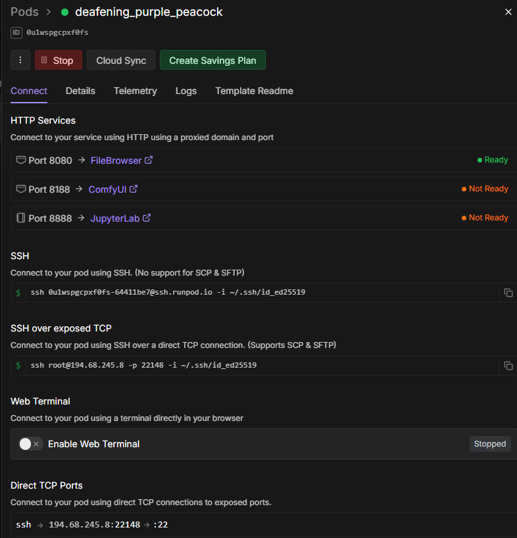Click the Not Ready status for JupyterLab
517x538 pixels.
point(485,218)
